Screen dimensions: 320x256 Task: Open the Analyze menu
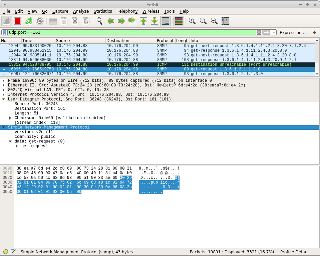pos(81,11)
